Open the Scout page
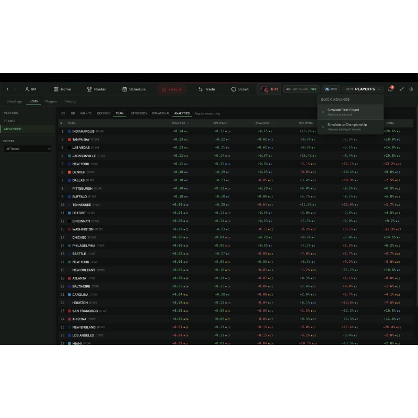Screen dimensions: 418x418 pos(240,89)
